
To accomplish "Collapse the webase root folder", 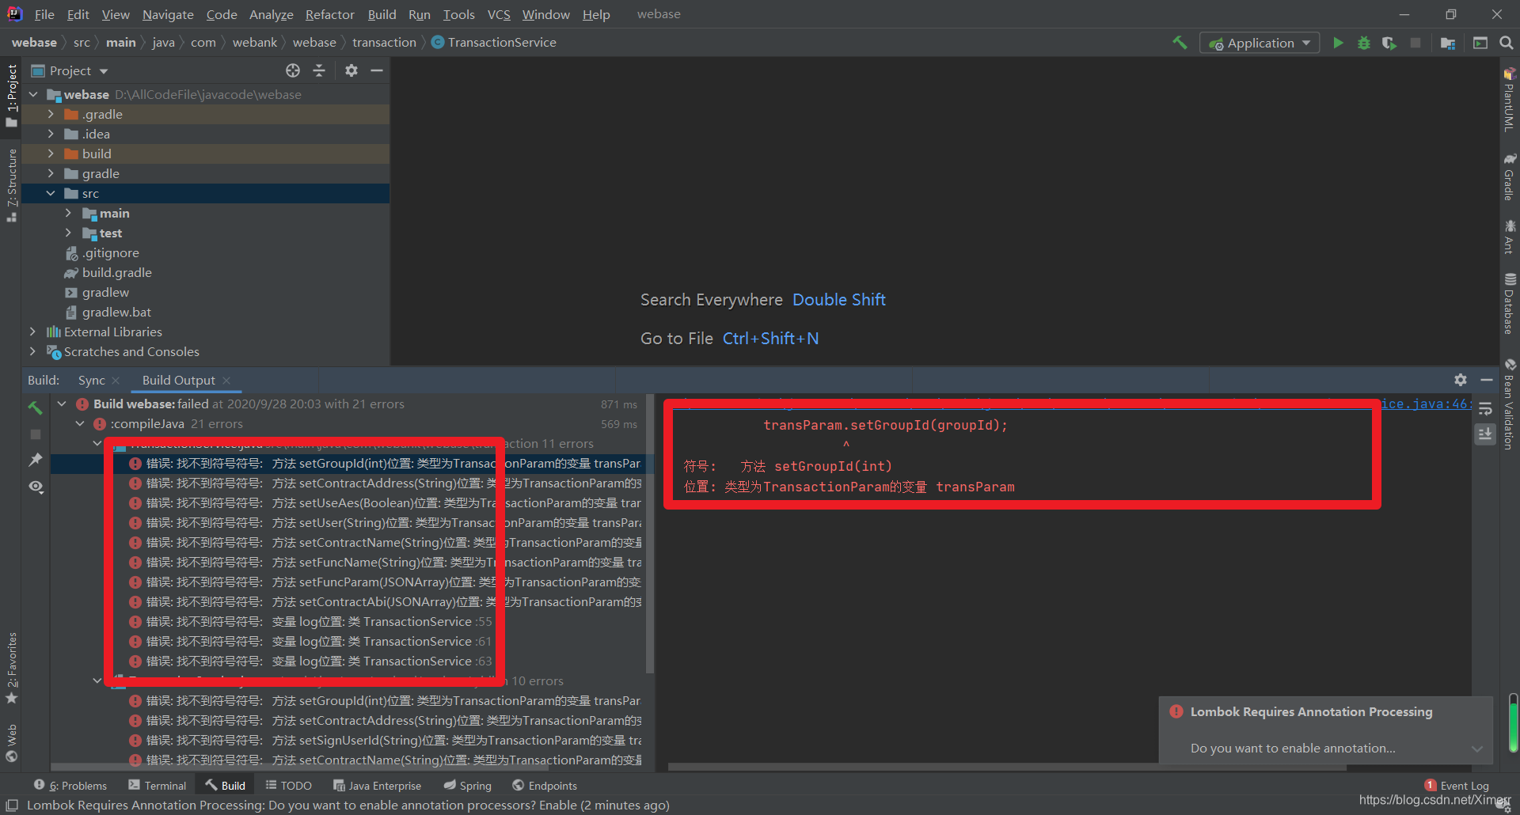I will click(33, 94).
